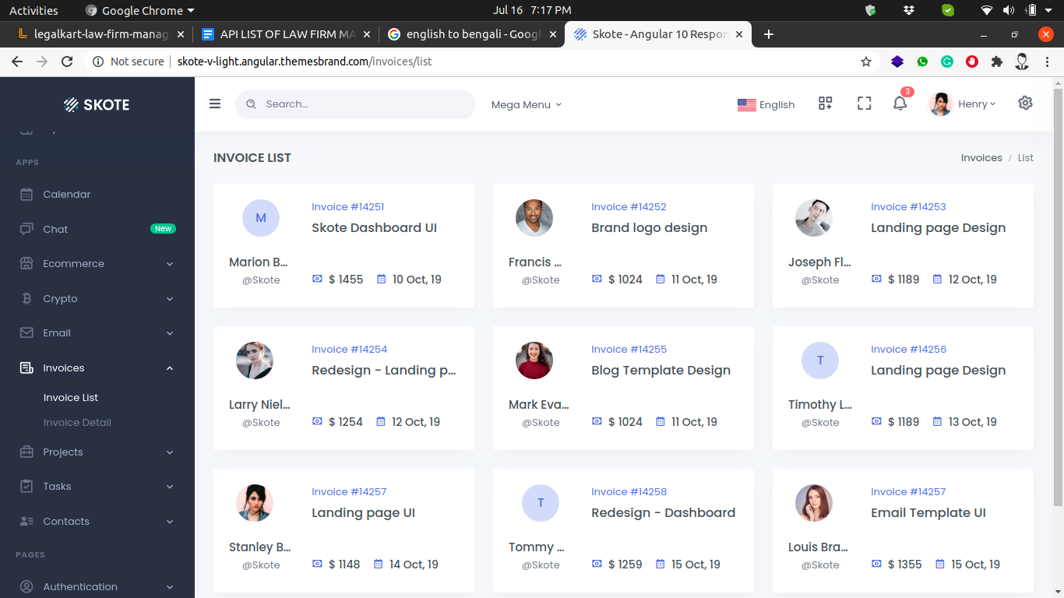Click the hamburger menu toggle icon

[215, 104]
